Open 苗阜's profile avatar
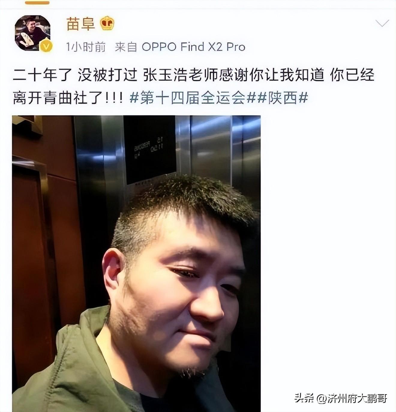This screenshot has height=412, width=396. [32, 33]
